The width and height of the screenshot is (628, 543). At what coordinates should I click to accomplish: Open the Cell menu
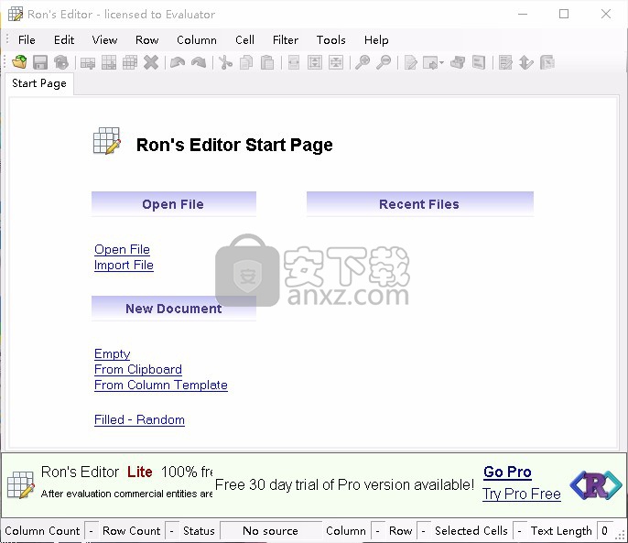244,40
